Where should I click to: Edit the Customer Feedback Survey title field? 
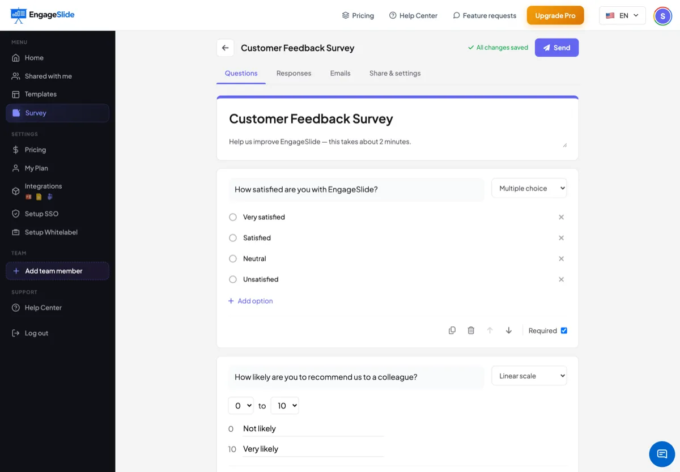click(x=397, y=118)
